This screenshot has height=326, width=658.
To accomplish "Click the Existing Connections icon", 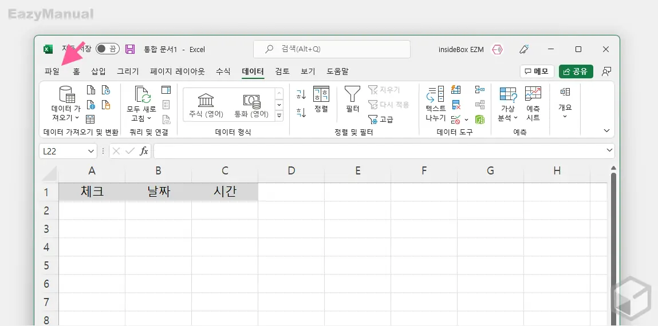I will (x=106, y=105).
